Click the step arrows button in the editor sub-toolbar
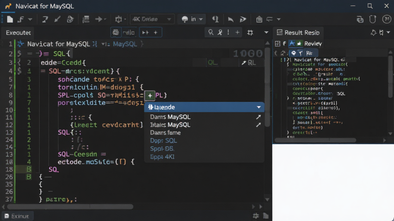The width and height of the screenshot is (394, 221). point(145,32)
